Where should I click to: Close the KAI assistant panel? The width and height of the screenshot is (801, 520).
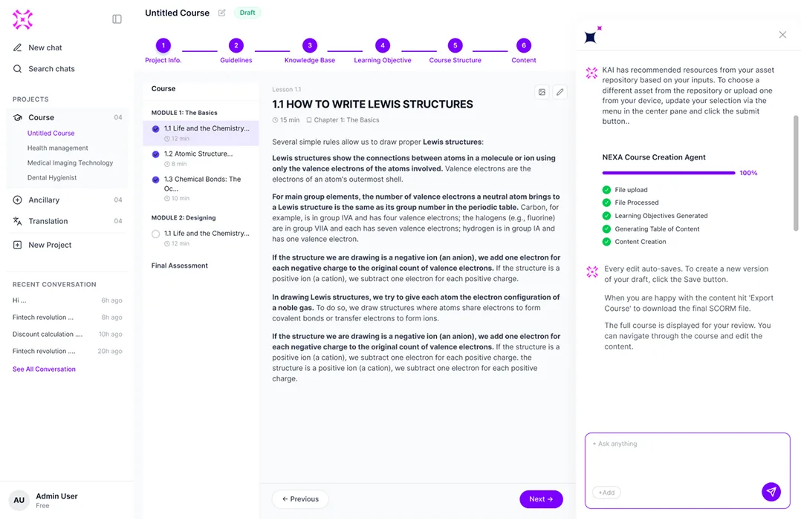click(x=782, y=35)
